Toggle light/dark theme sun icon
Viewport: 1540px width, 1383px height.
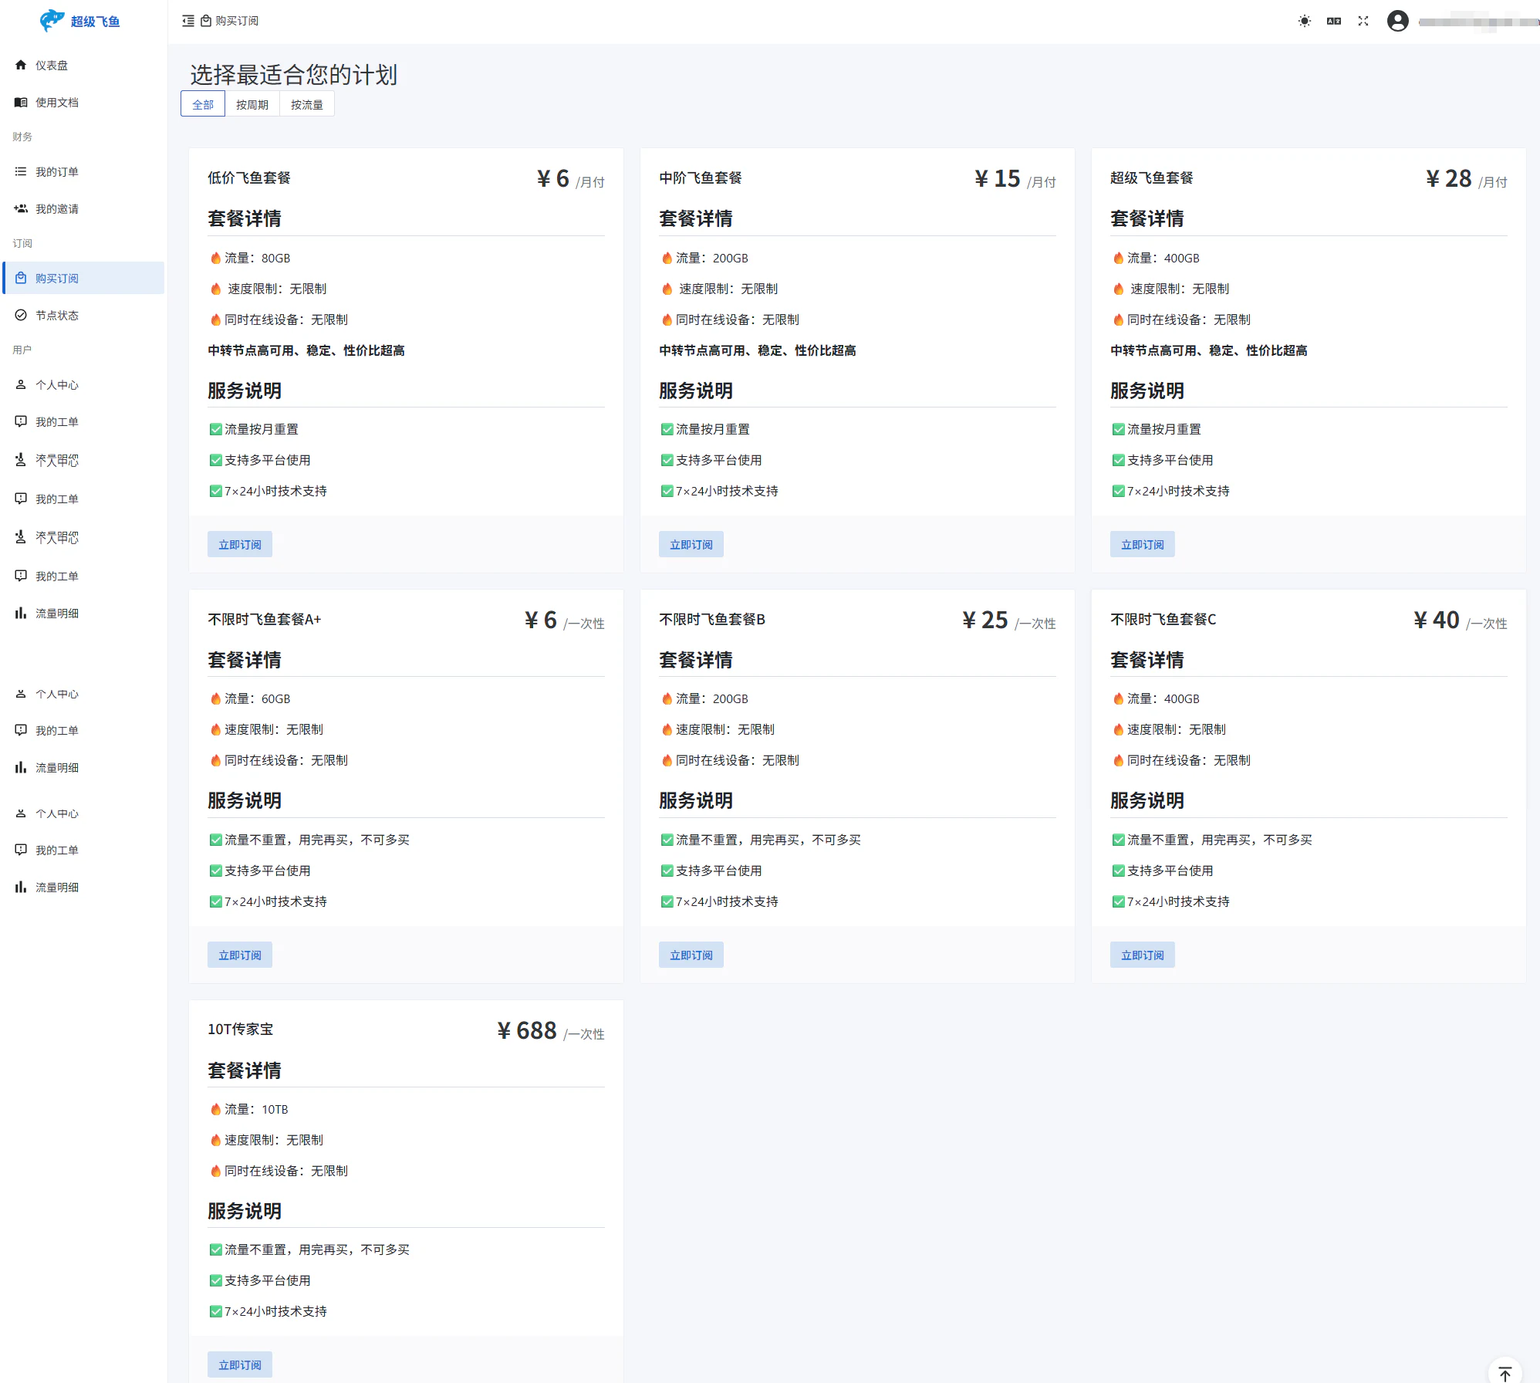pos(1304,21)
